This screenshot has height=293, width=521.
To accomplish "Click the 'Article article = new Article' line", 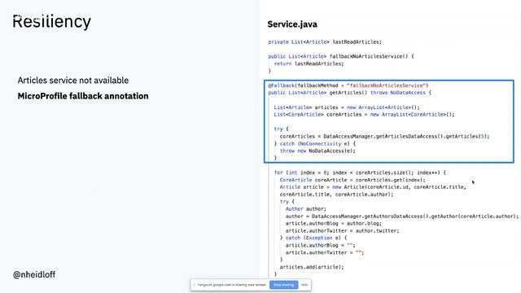I will click(373, 187).
